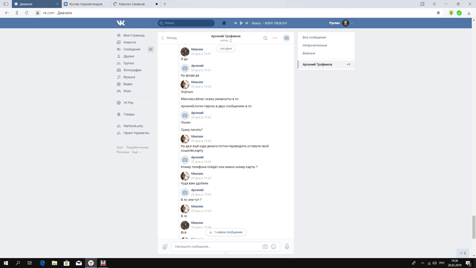
Task: Open Сообщения in the left sidebar
Action: [x=132, y=49]
